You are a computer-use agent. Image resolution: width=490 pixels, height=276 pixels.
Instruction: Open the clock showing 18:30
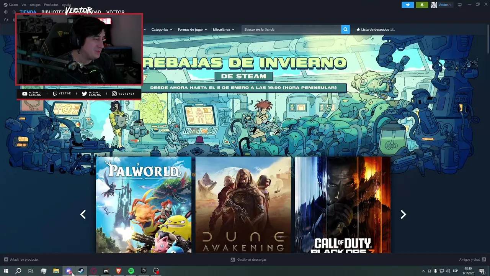click(468, 271)
